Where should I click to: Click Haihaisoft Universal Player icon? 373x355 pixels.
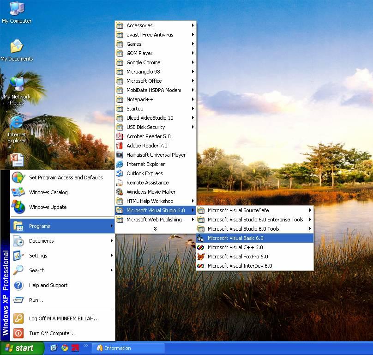(120, 155)
